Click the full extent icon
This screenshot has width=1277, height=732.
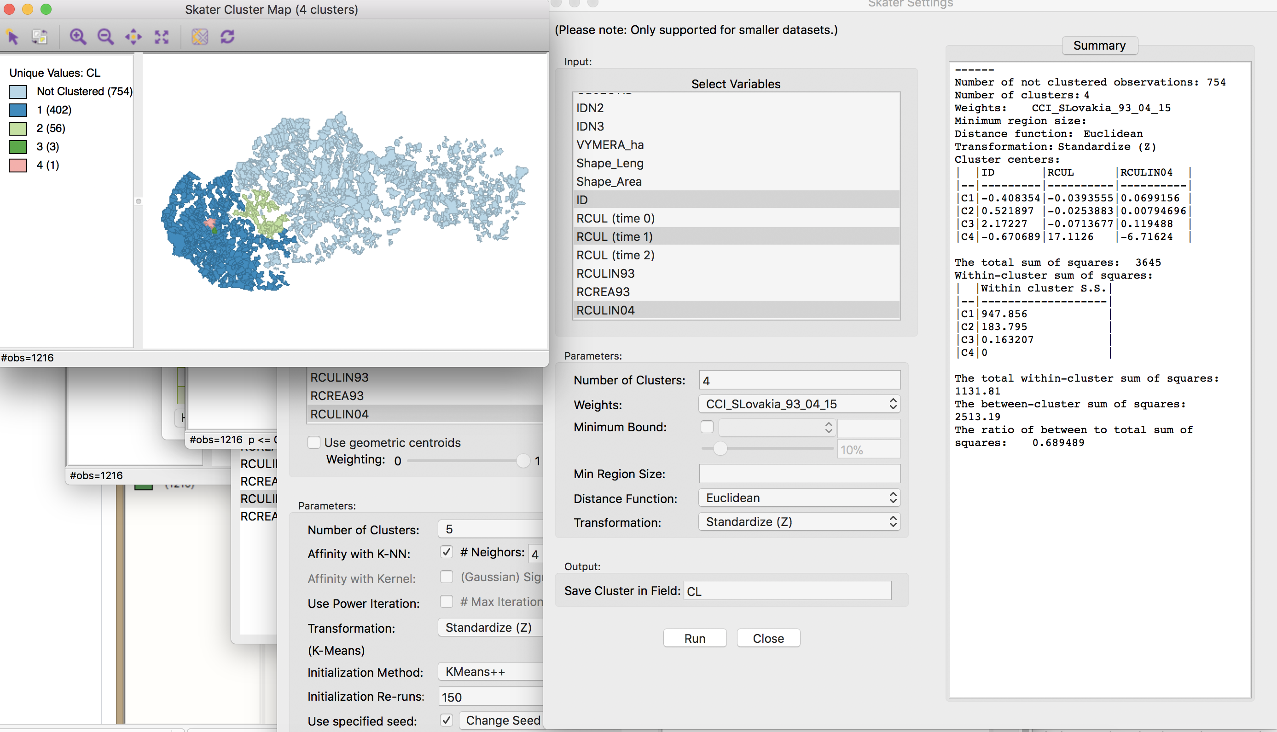pos(161,37)
